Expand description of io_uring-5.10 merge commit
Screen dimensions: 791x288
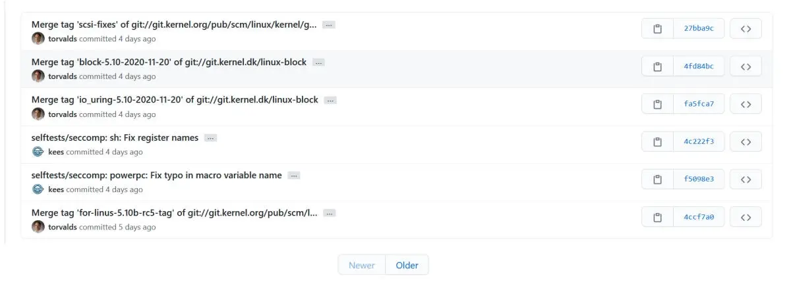click(330, 101)
